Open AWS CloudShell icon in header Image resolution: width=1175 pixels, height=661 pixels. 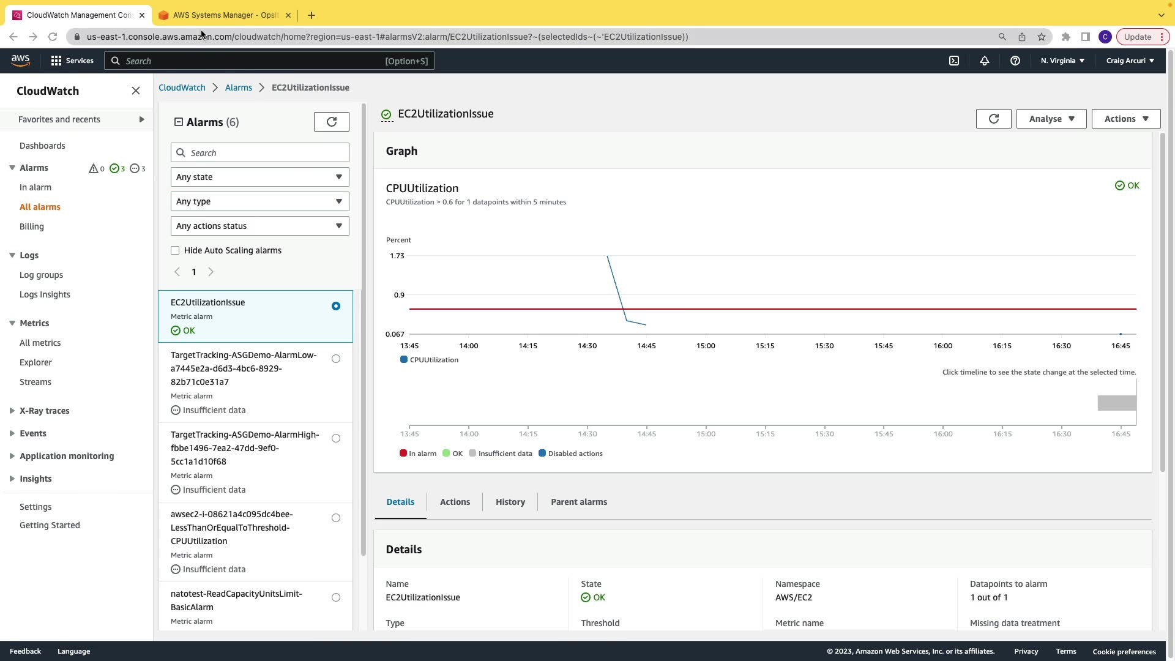point(954,61)
